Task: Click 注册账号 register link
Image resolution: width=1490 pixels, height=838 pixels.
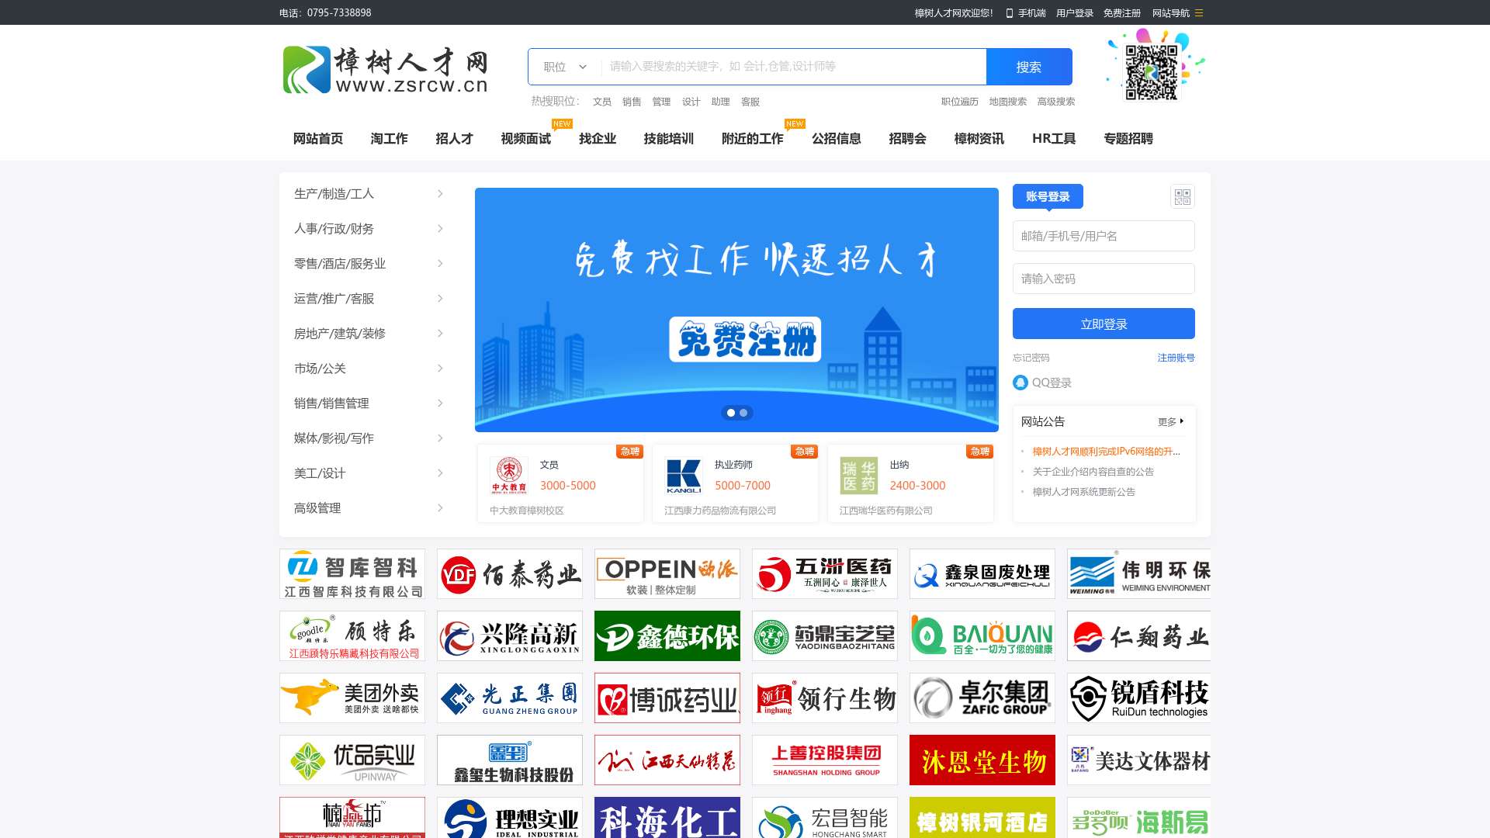Action: (x=1176, y=358)
